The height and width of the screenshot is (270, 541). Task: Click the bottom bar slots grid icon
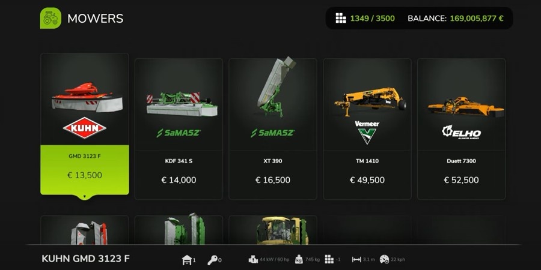point(329,260)
